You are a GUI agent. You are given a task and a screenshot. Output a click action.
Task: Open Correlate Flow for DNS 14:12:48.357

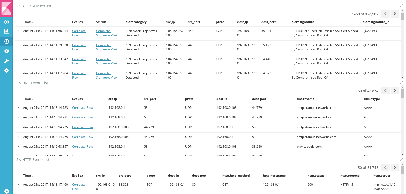click(x=82, y=147)
